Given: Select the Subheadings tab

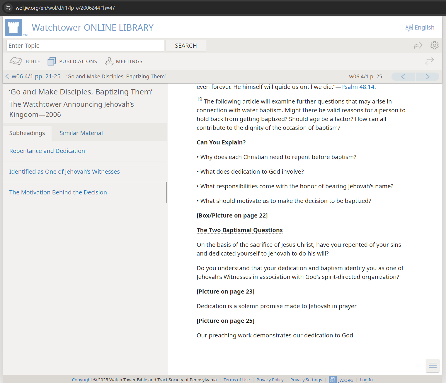Looking at the screenshot, I should pyautogui.click(x=27, y=133).
